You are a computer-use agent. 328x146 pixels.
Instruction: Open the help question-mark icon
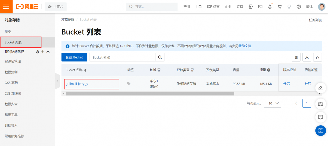pyautogui.click(x=299, y=7)
